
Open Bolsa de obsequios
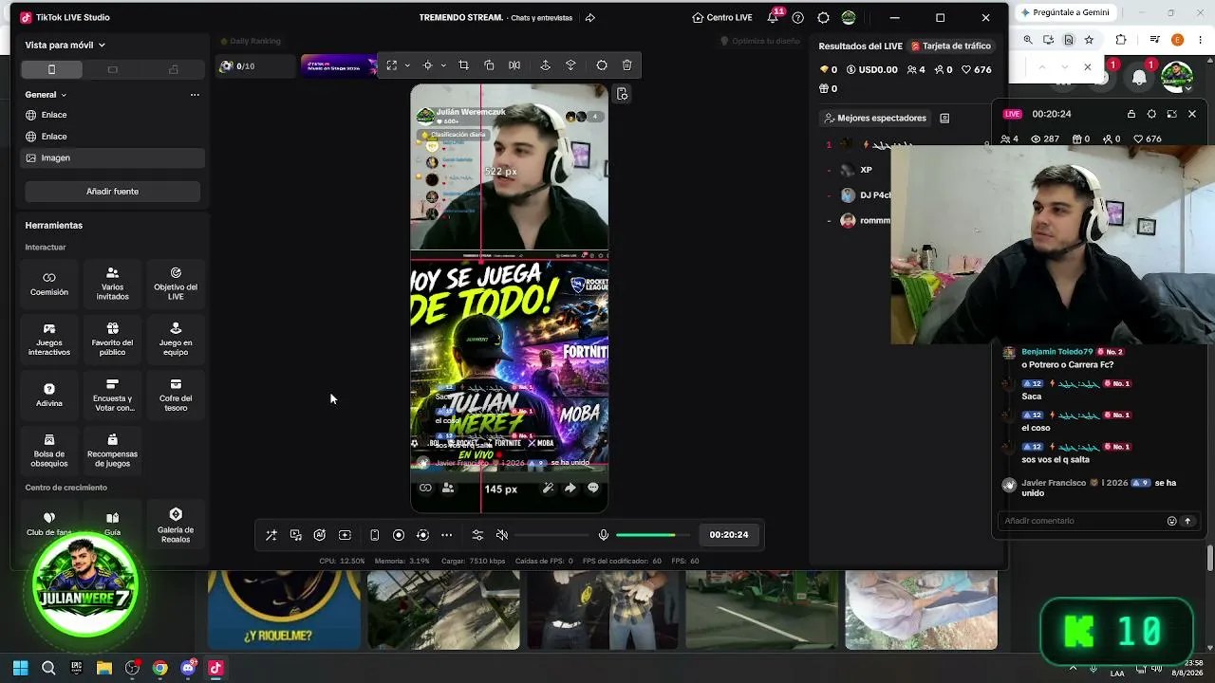coord(49,451)
